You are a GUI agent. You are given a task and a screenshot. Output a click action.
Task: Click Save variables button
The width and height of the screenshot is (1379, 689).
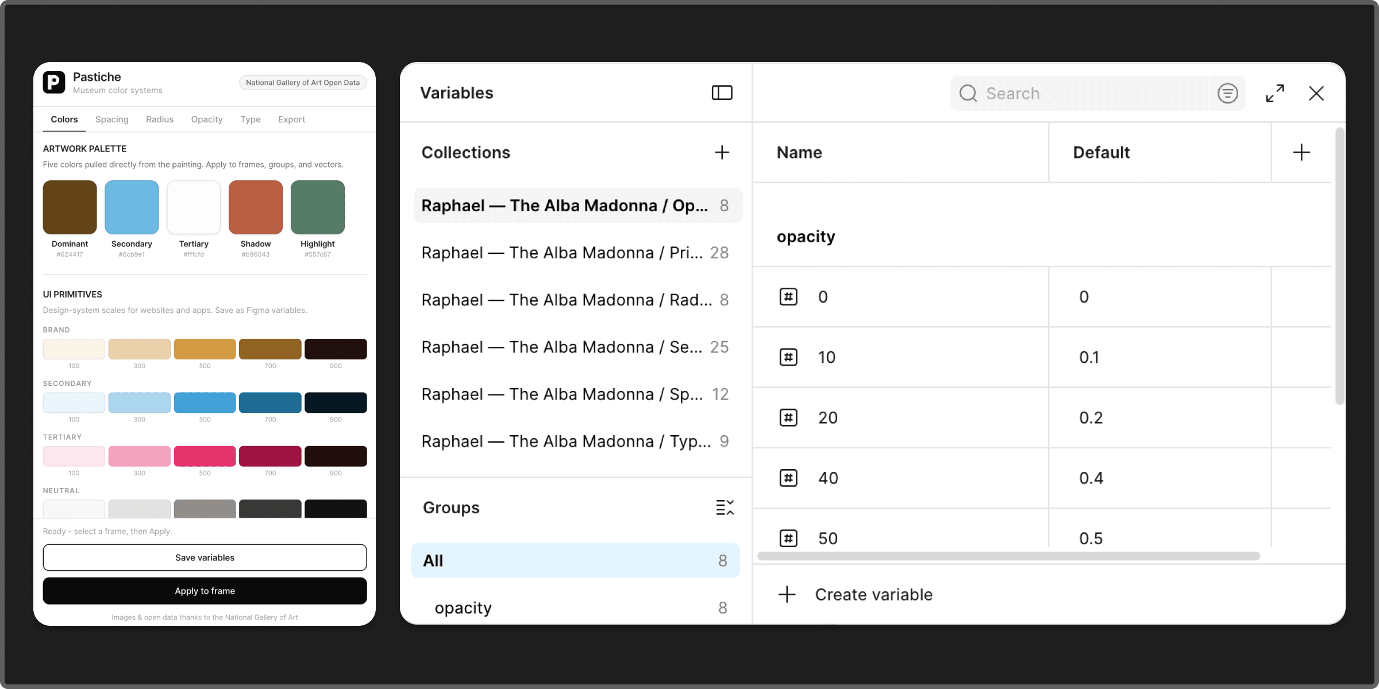coord(205,558)
